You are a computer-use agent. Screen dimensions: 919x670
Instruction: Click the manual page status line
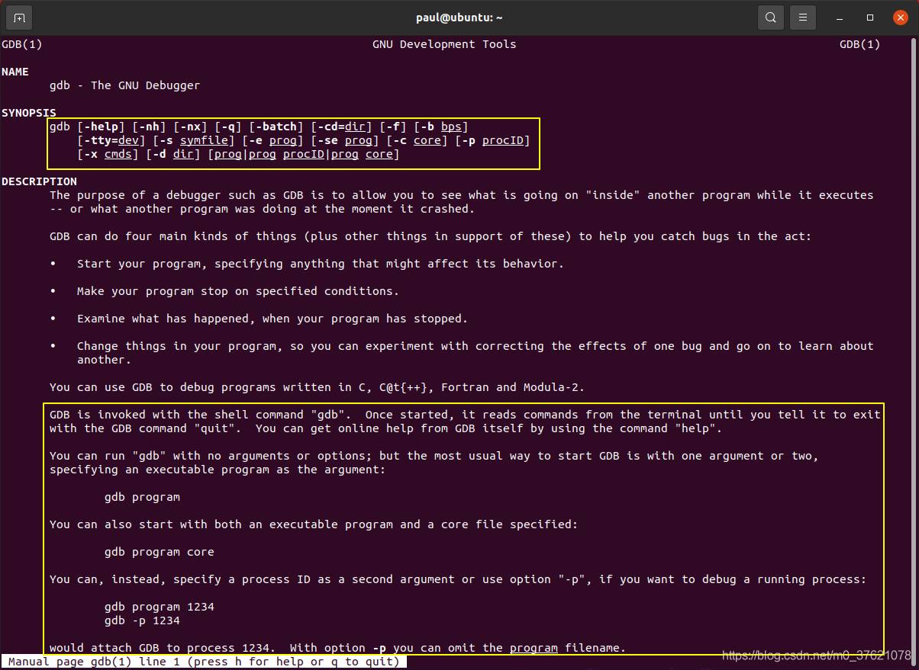[x=204, y=662]
